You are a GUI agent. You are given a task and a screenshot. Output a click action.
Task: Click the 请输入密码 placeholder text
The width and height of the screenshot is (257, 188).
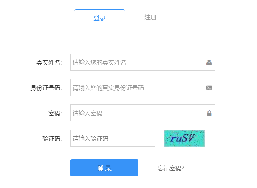(87, 114)
